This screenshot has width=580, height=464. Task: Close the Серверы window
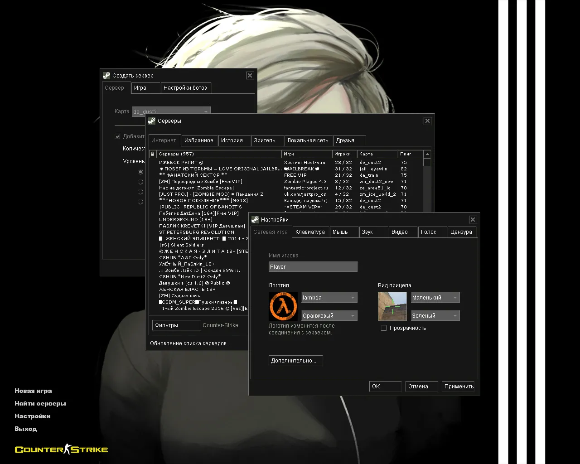pos(427,121)
